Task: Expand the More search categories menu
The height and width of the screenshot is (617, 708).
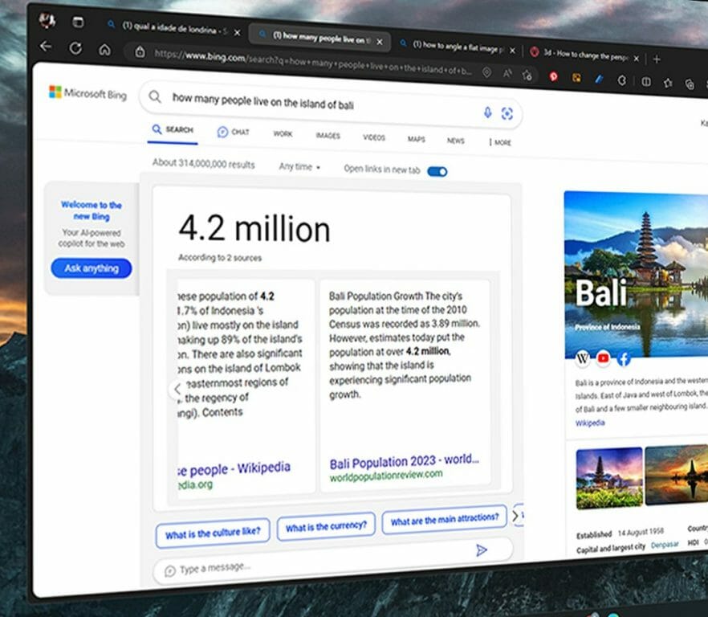Action: (500, 142)
